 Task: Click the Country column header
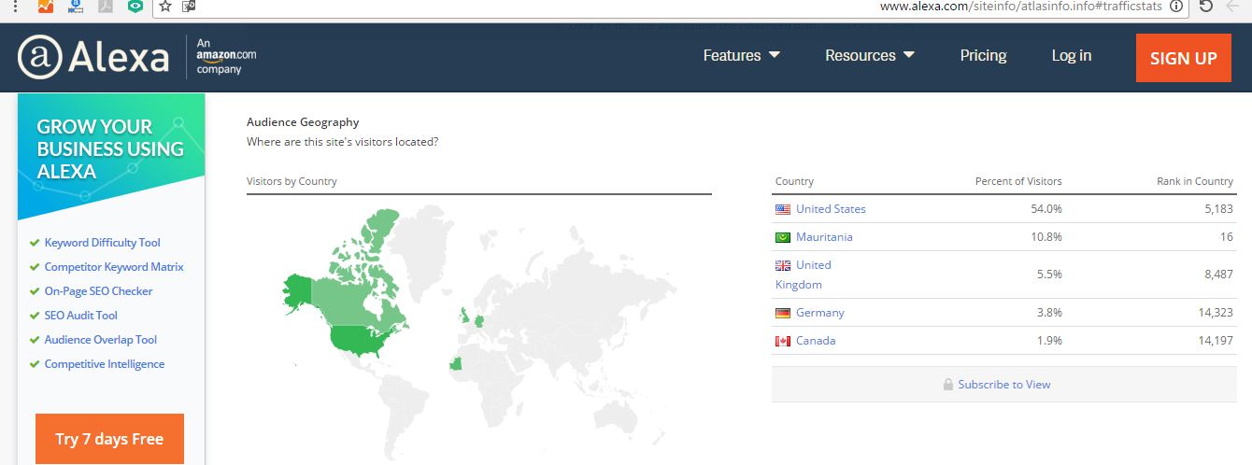pyautogui.click(x=794, y=181)
